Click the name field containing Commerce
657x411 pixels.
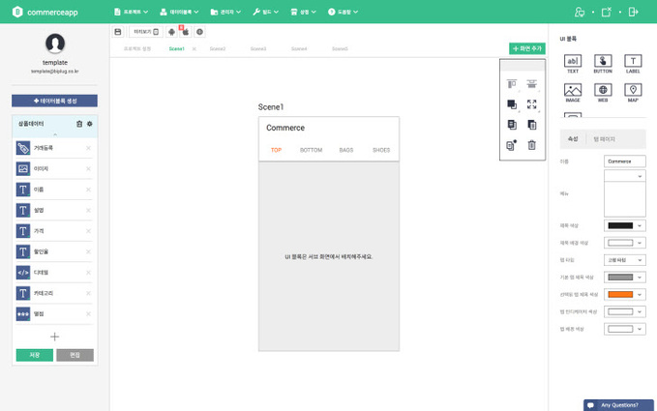point(625,161)
